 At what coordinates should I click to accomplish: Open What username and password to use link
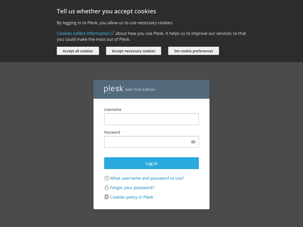(147, 178)
